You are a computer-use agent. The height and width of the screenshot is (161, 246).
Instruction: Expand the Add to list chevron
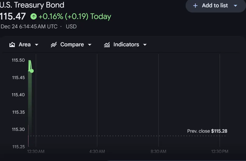[236, 5]
